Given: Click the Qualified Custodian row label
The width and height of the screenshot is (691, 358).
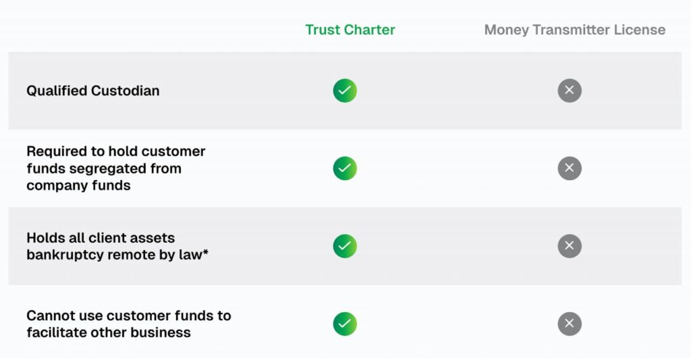Looking at the screenshot, I should [93, 91].
